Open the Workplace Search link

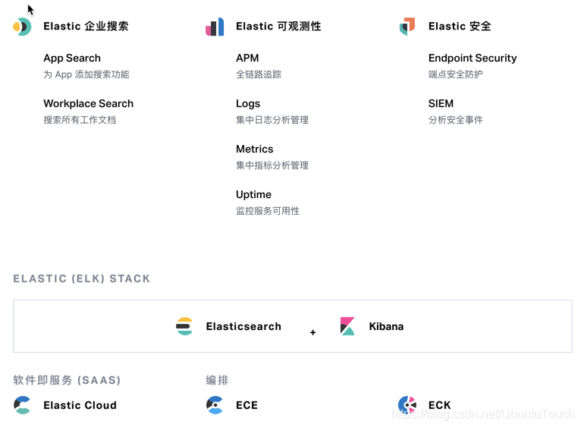(88, 103)
